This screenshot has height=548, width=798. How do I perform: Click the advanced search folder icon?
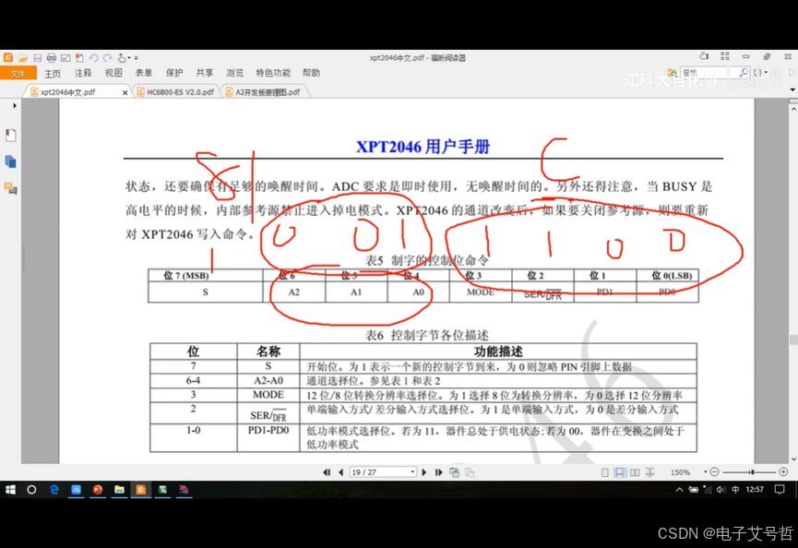click(x=672, y=73)
